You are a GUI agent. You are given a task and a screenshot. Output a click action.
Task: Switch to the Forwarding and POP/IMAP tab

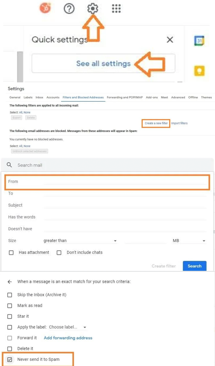125,97
